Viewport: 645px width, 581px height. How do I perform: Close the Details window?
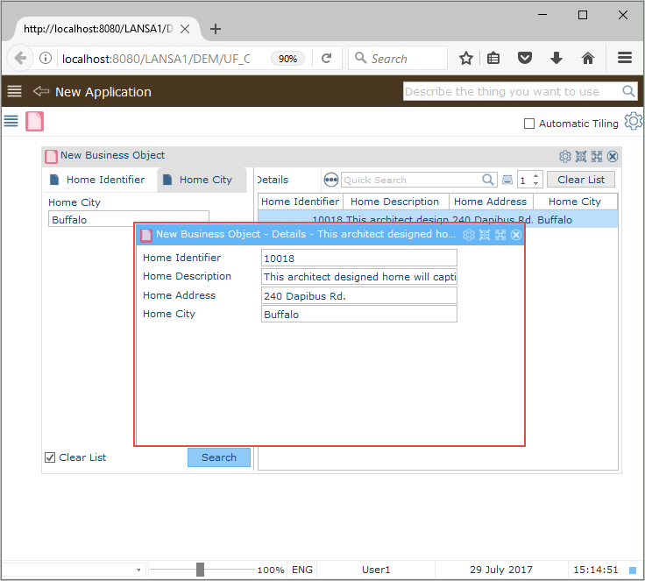pyautogui.click(x=516, y=235)
